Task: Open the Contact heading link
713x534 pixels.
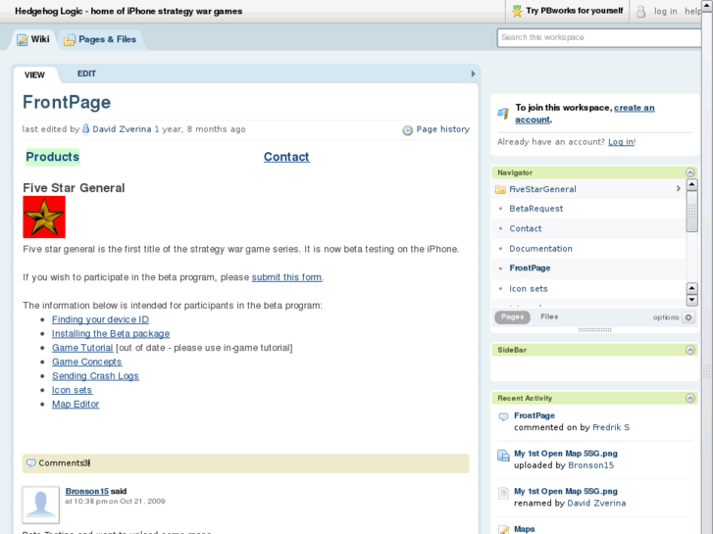Action: 286,157
